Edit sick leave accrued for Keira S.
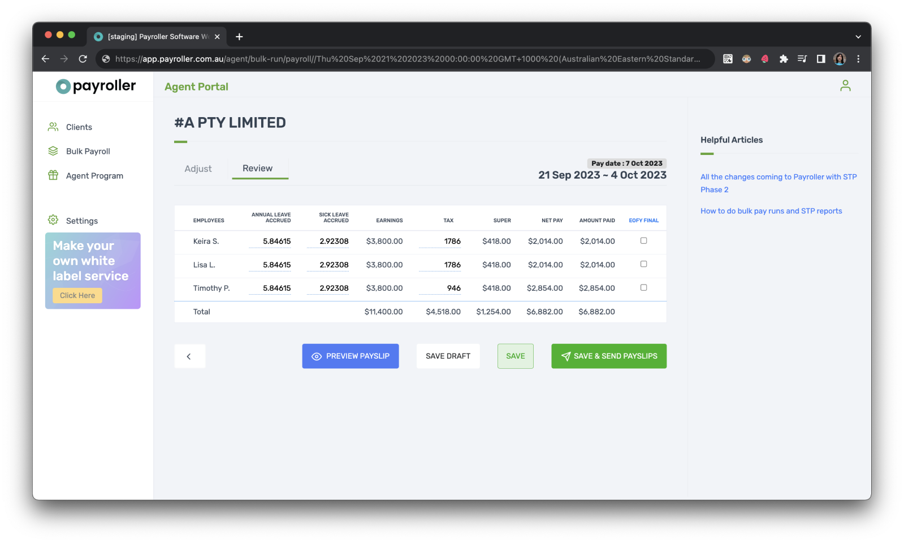Screen dimensions: 904x543 point(327,242)
